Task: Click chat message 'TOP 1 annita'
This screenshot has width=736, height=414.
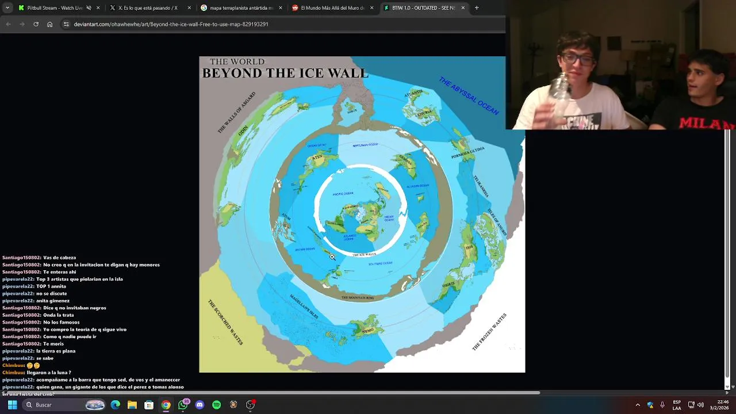Action: [x=51, y=286]
